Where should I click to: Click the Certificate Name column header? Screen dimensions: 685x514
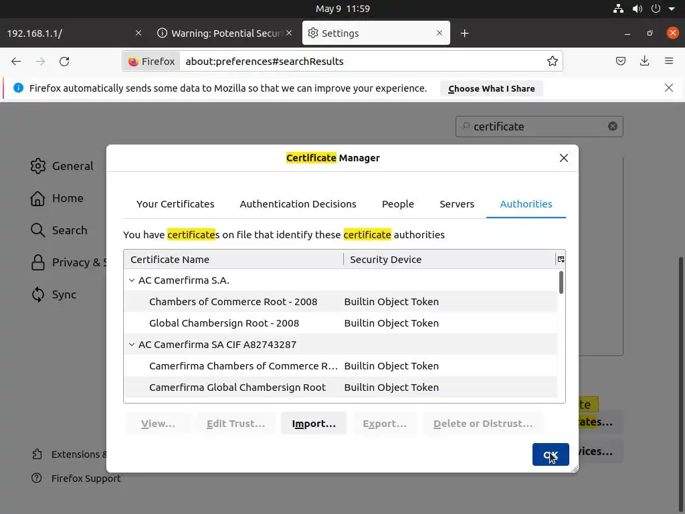click(233, 259)
